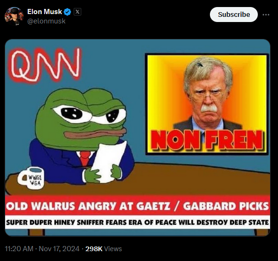Click the Subscribe button
The height and width of the screenshot is (261, 278).
234,15
